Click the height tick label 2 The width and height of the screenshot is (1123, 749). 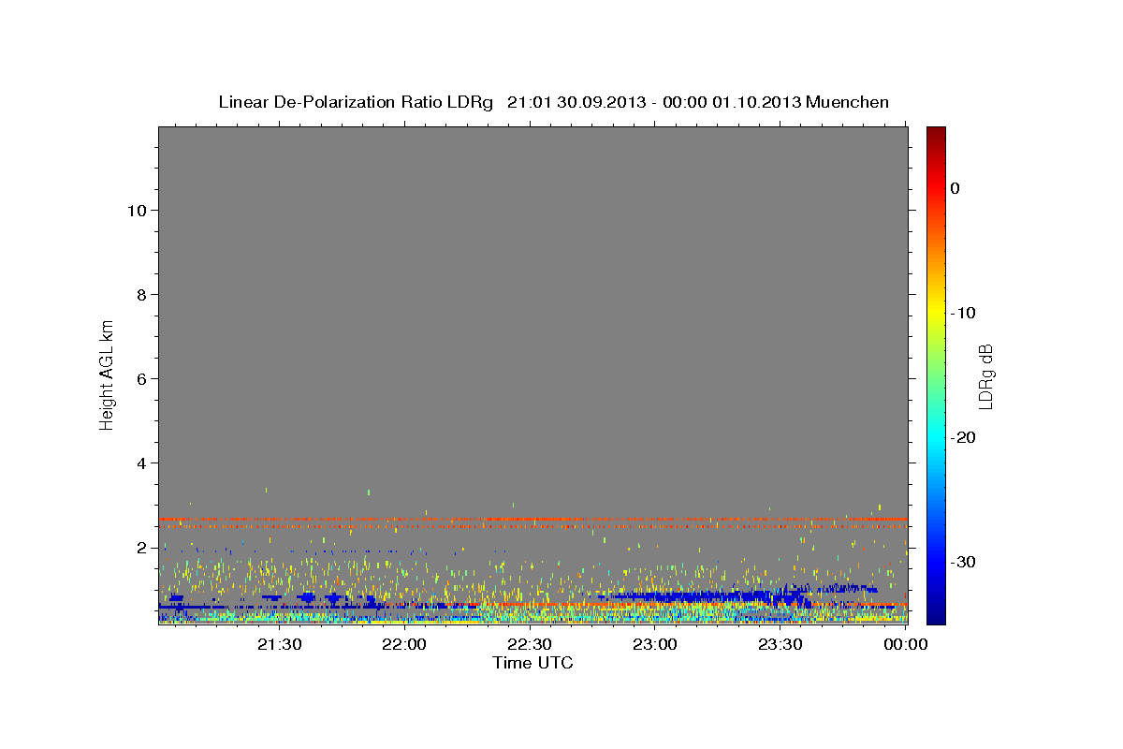tap(142, 548)
